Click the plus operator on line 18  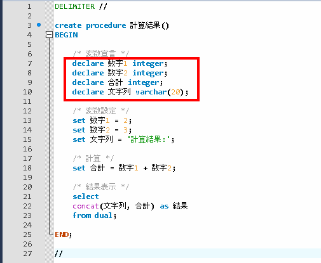146,168
